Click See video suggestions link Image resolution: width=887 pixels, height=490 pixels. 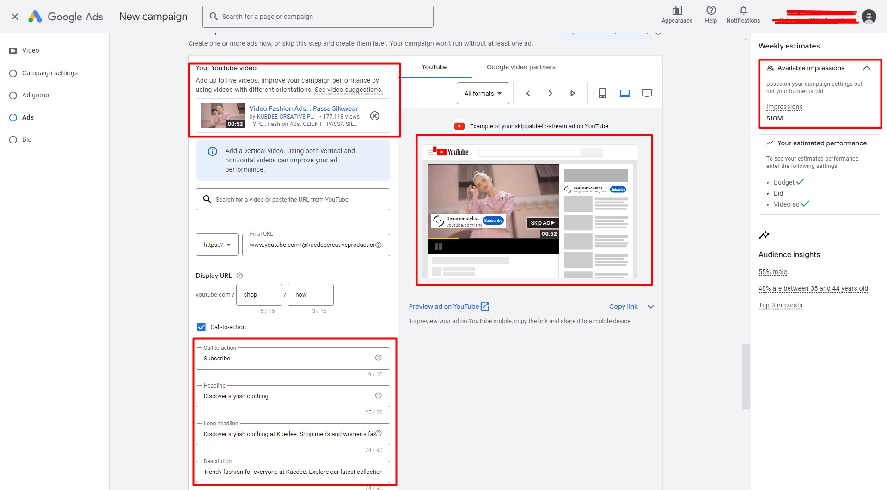coord(349,90)
